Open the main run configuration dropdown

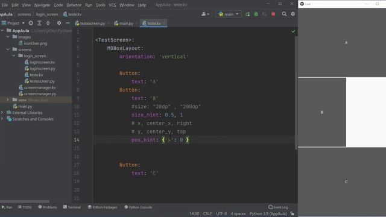(x=229, y=14)
